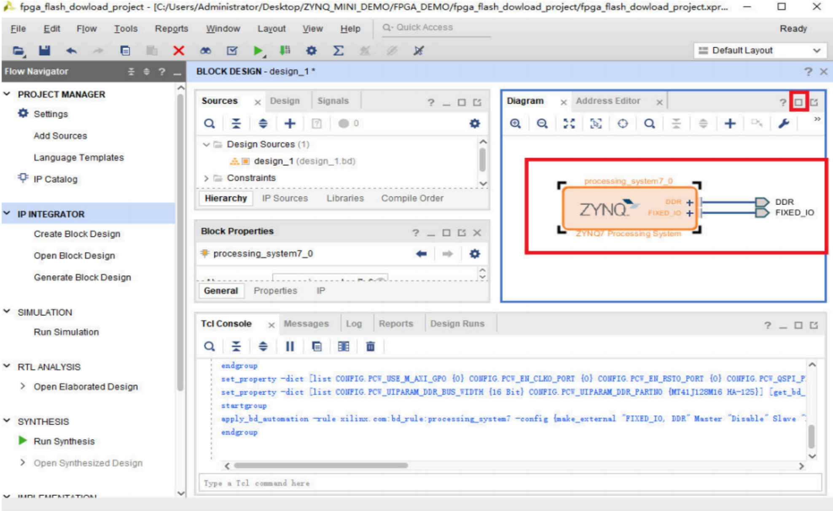This screenshot has width=833, height=511.
Task: Click the Generate Bitstream toolbar icon
Action: [285, 51]
